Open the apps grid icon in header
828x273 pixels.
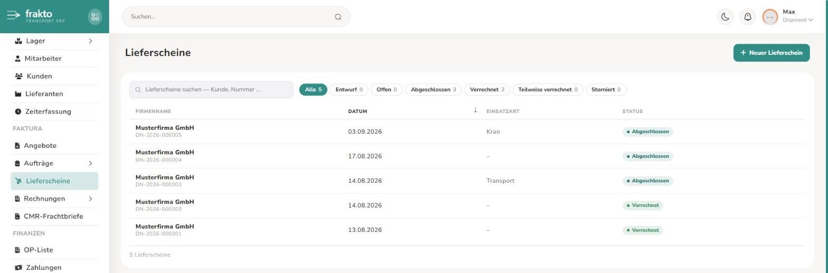pyautogui.click(x=95, y=16)
